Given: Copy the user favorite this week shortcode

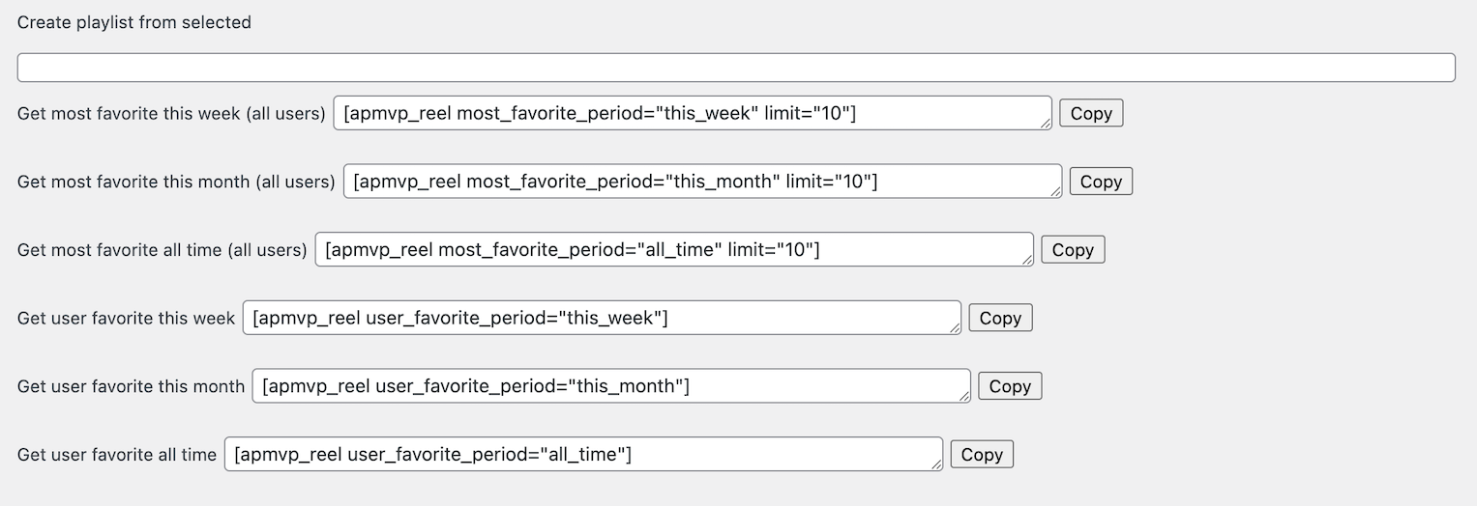Looking at the screenshot, I should point(1000,318).
